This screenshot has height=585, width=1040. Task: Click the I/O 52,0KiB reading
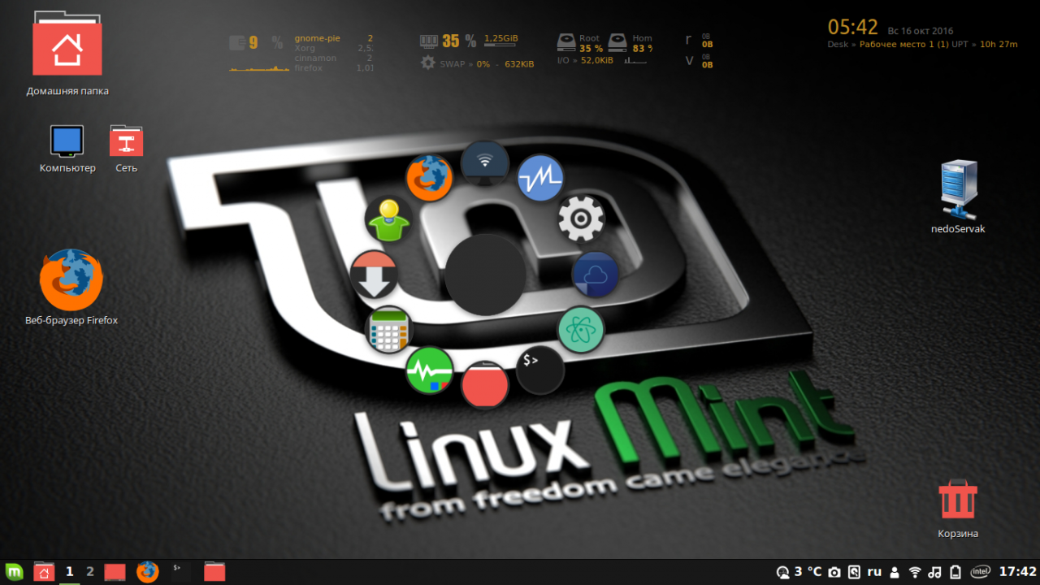585,60
